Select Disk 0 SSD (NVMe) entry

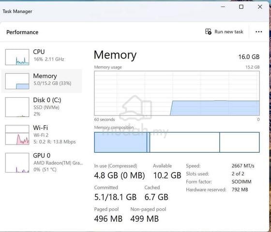42,107
